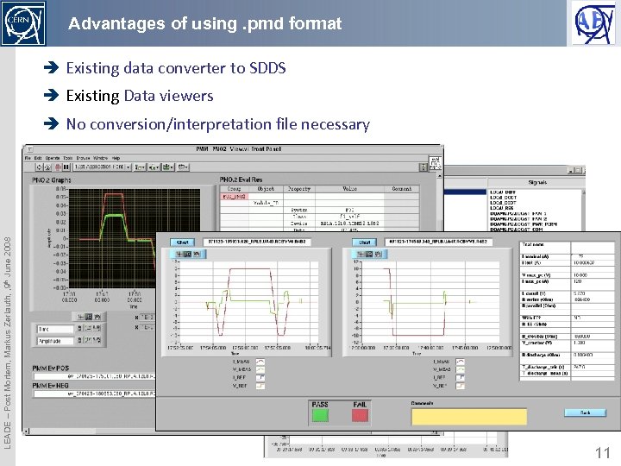
Task: Open the Reorder dropdown in toolbar
Action: [x=183, y=167]
